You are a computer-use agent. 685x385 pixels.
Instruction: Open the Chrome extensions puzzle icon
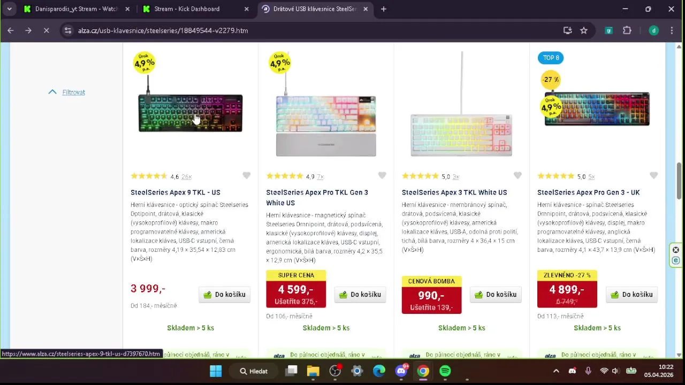point(627,30)
